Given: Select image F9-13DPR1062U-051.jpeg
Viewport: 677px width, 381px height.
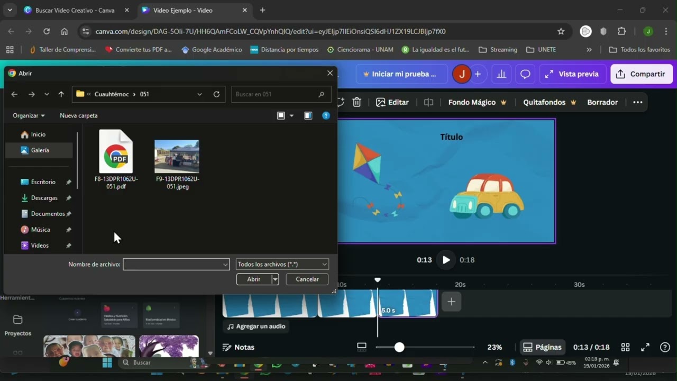Looking at the screenshot, I should [x=177, y=164].
